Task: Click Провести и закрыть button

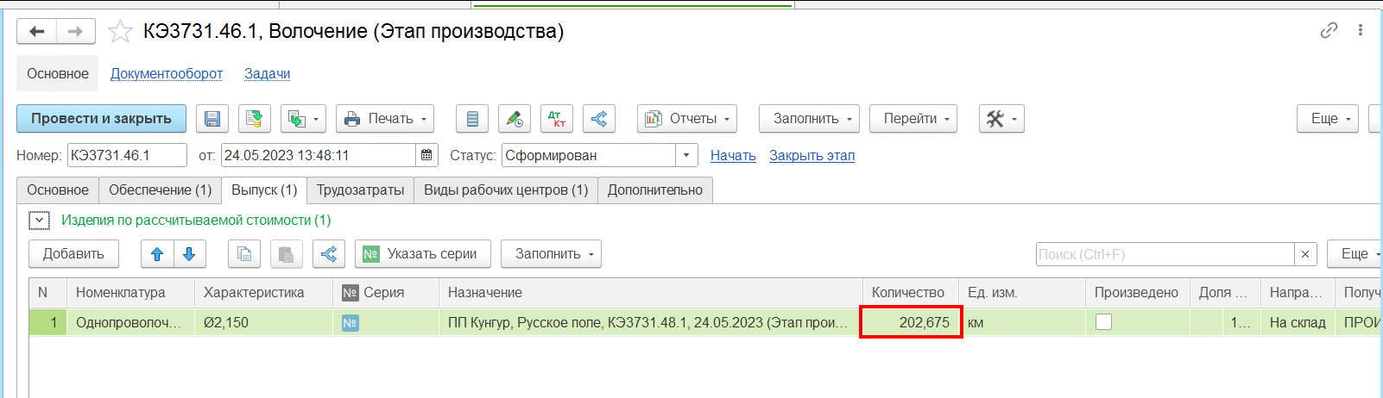Action: click(102, 119)
